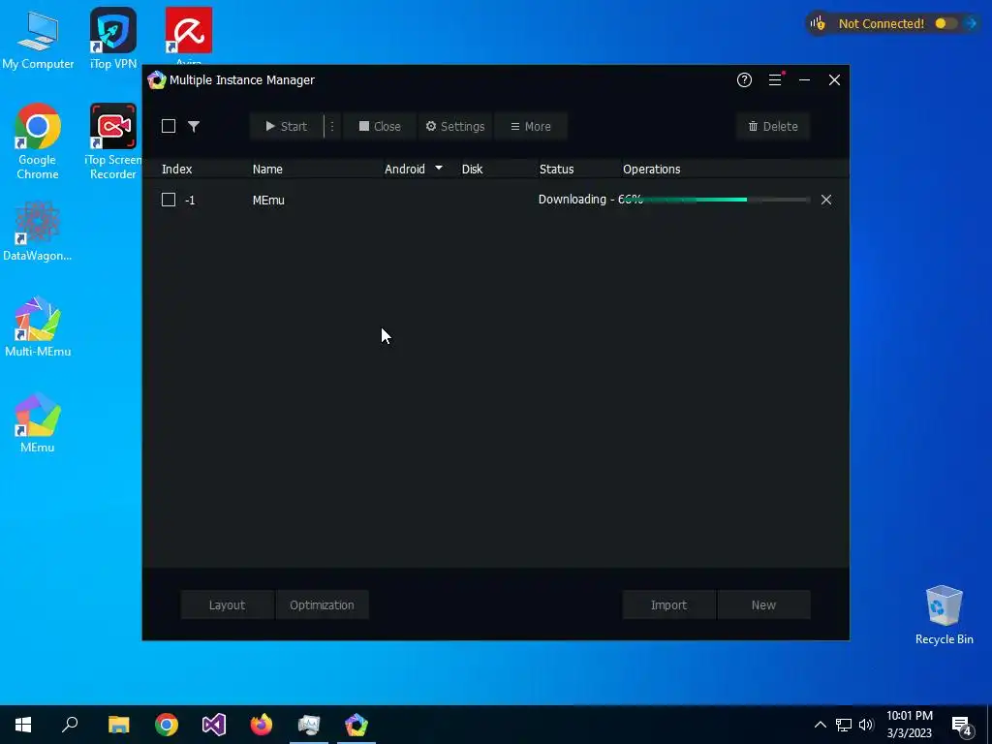This screenshot has height=744, width=992.
Task: Check the box for the MEmu row
Action: (x=169, y=200)
